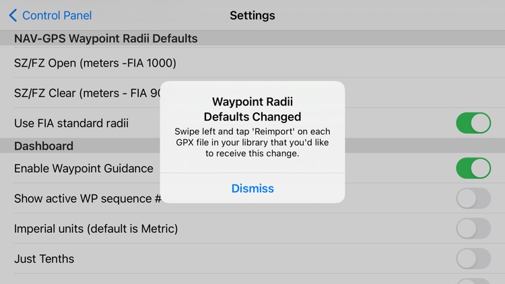Disable the Enable Waypoint Guidance switch
This screenshot has height=284, width=505.
coord(473,168)
